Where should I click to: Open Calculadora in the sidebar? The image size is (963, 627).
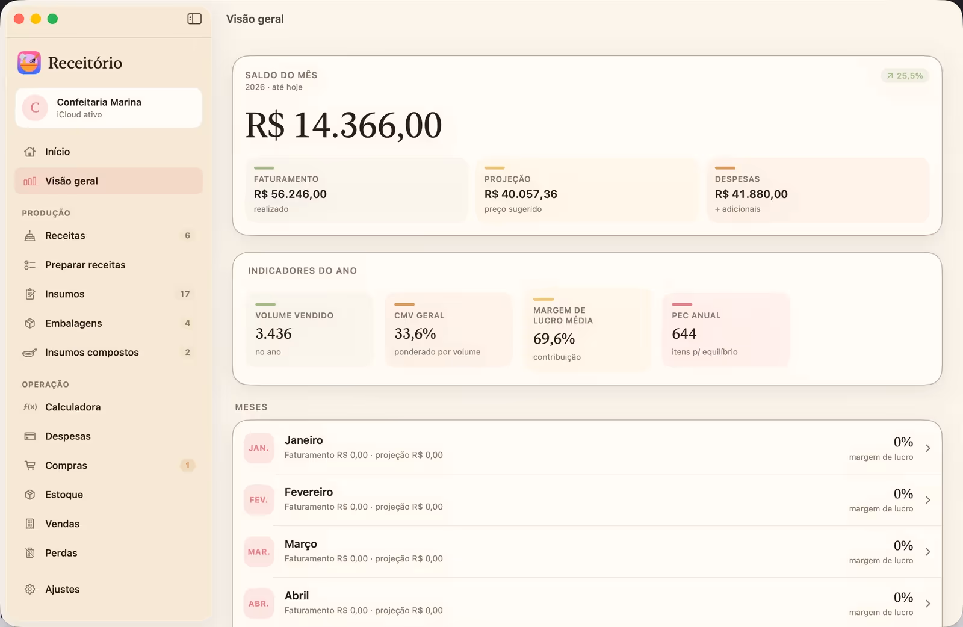pyautogui.click(x=108, y=407)
